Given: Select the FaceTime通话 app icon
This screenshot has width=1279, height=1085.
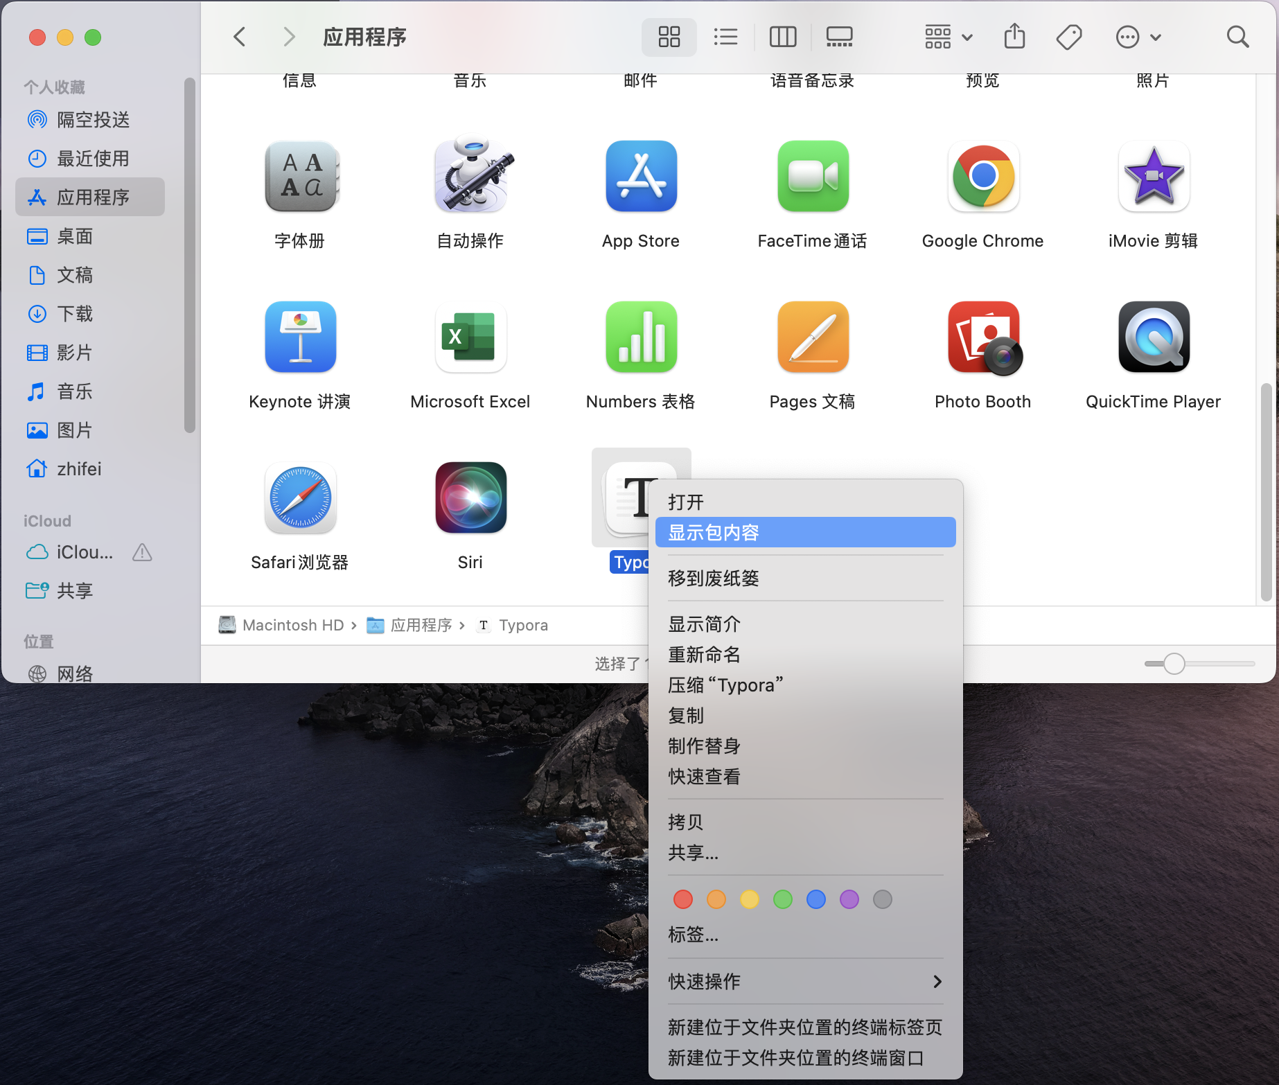Looking at the screenshot, I should (813, 176).
